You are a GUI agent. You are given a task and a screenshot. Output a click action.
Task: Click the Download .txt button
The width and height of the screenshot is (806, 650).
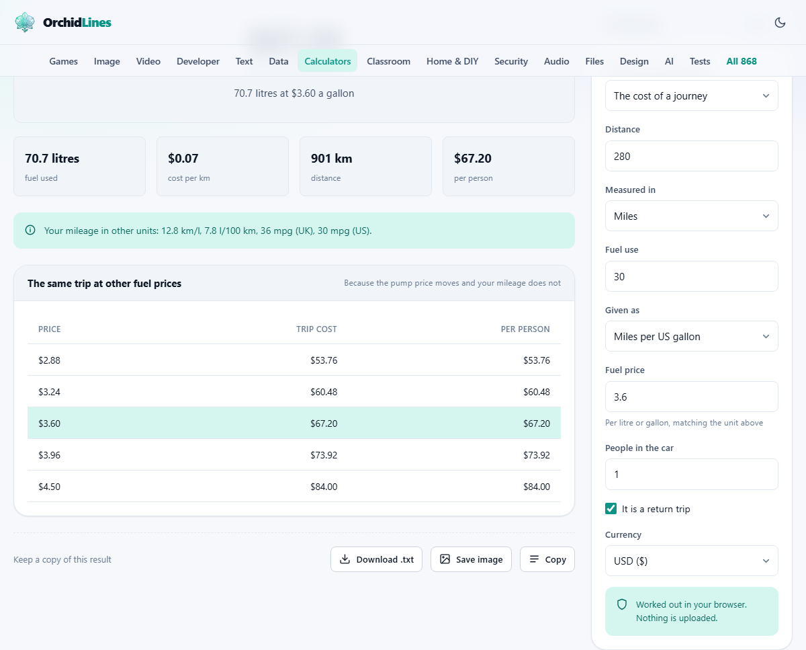[376, 559]
